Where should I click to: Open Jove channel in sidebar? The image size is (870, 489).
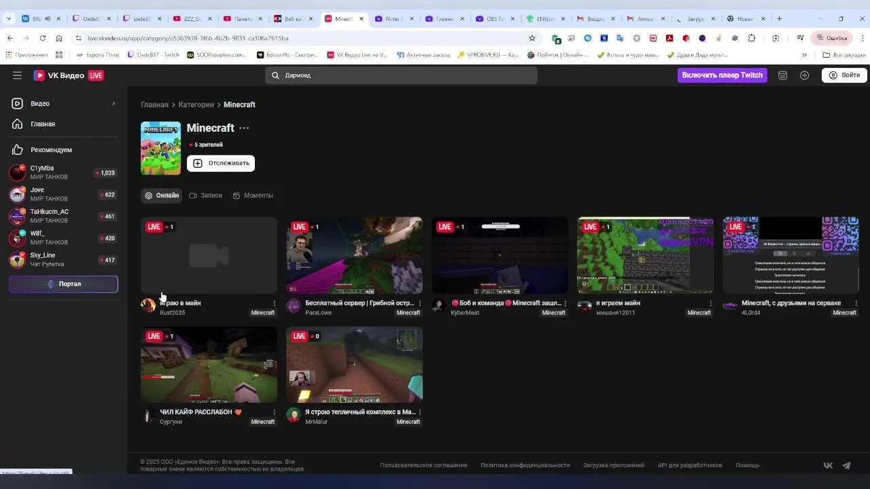click(x=63, y=194)
